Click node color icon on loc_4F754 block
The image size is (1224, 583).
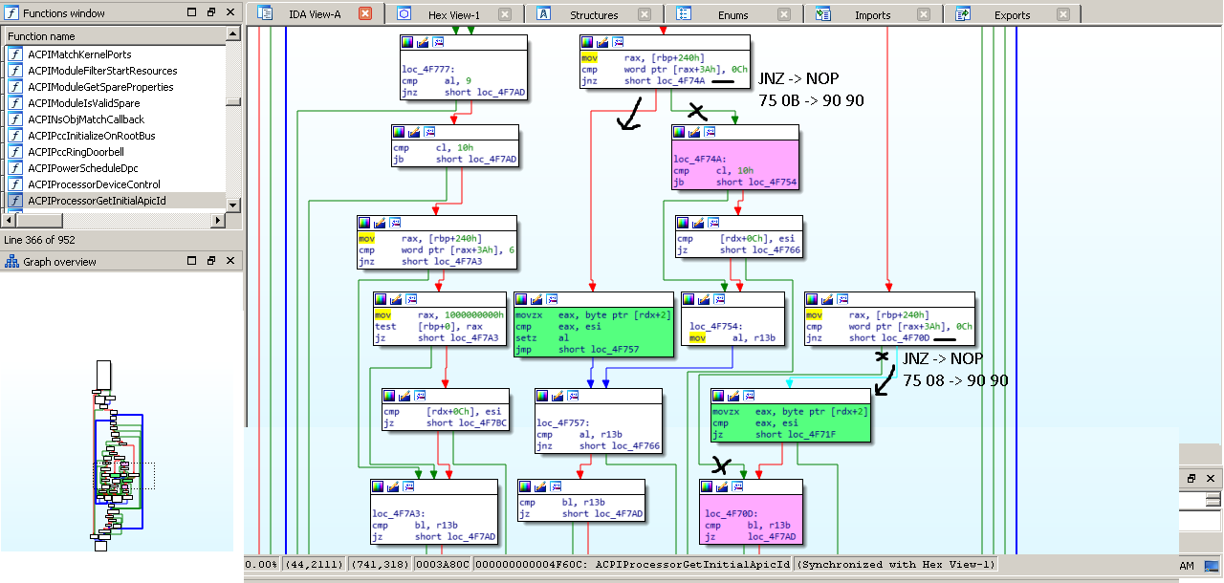click(x=689, y=299)
